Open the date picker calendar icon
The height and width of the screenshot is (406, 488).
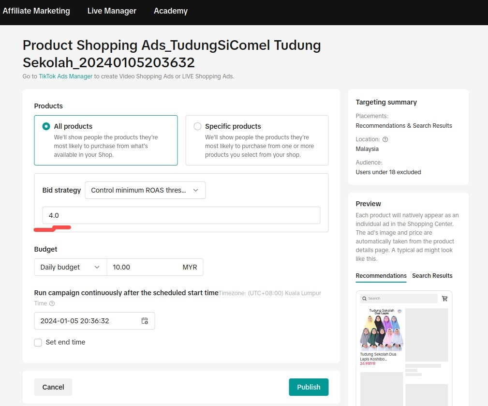click(145, 320)
